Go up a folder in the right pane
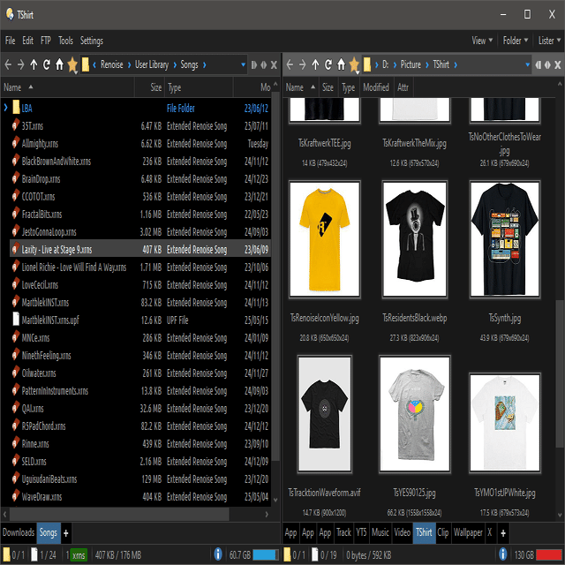This screenshot has height=565, width=565. point(316,64)
